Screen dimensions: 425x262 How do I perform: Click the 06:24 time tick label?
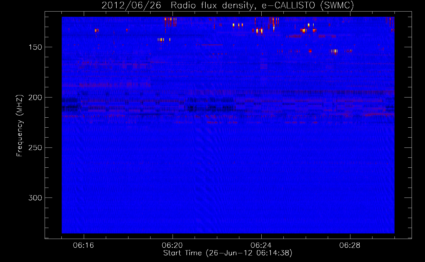[x=261, y=245]
